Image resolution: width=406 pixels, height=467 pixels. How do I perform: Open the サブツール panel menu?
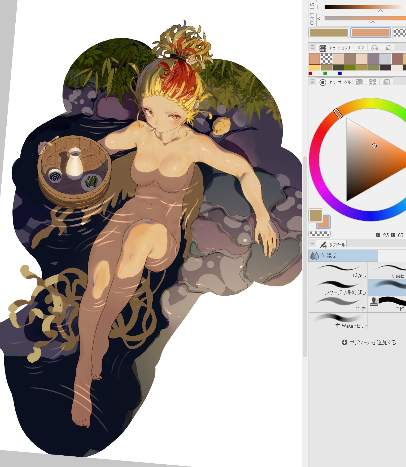tap(312, 243)
